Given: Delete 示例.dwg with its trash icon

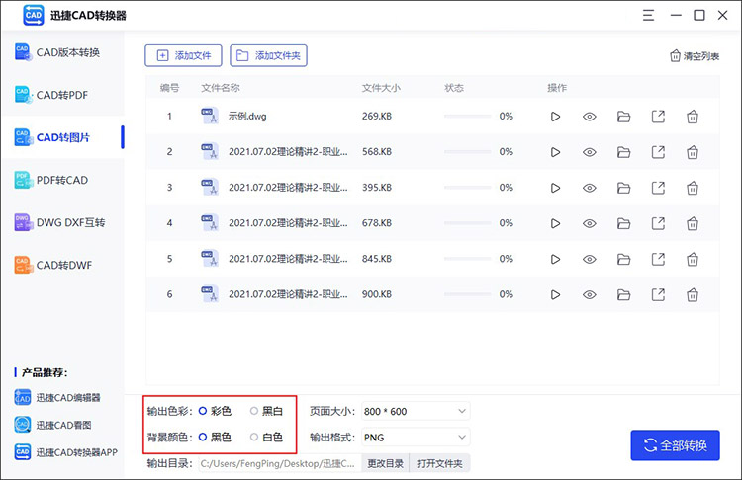Looking at the screenshot, I should pyautogui.click(x=693, y=117).
